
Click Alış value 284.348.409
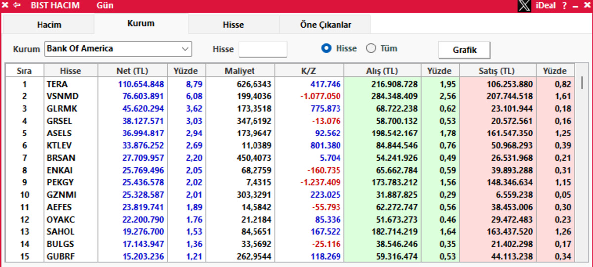[x=394, y=96]
